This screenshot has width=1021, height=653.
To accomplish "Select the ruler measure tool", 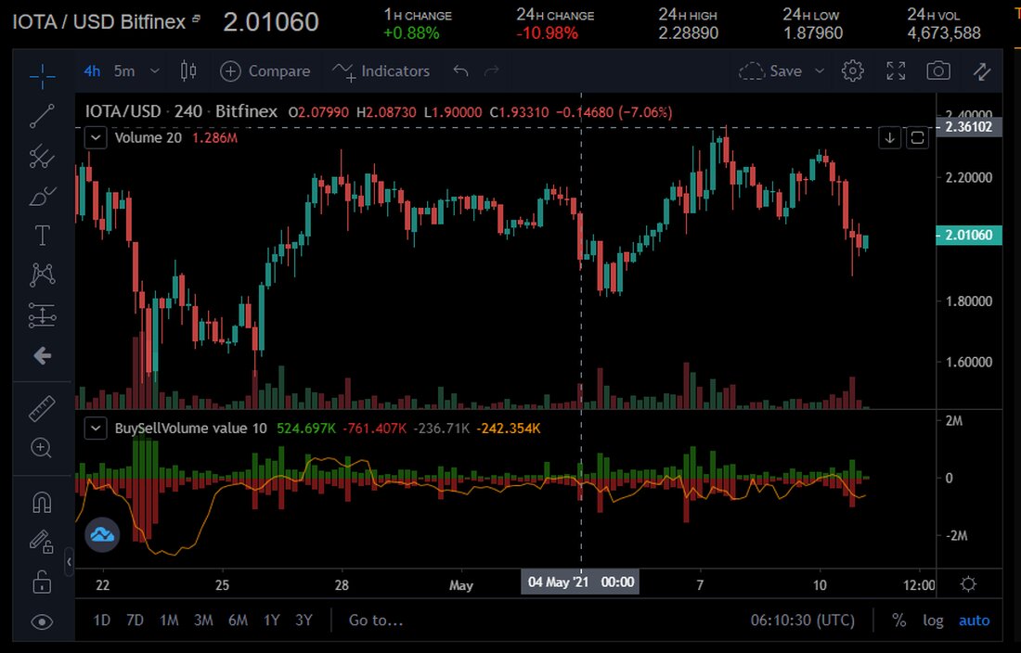I will [43, 408].
